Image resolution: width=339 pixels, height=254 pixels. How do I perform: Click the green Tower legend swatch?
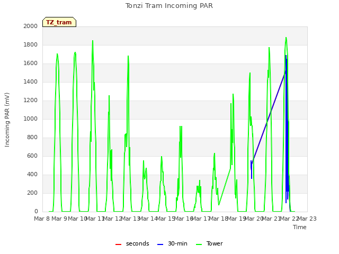[199, 244]
